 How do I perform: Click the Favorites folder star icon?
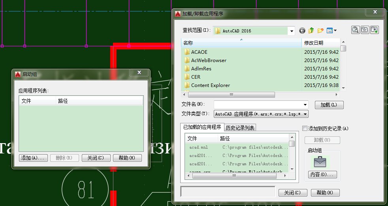pos(365,30)
